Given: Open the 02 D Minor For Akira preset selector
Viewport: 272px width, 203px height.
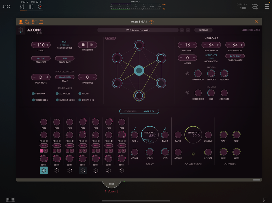Looking at the screenshot, I should pos(139,30).
